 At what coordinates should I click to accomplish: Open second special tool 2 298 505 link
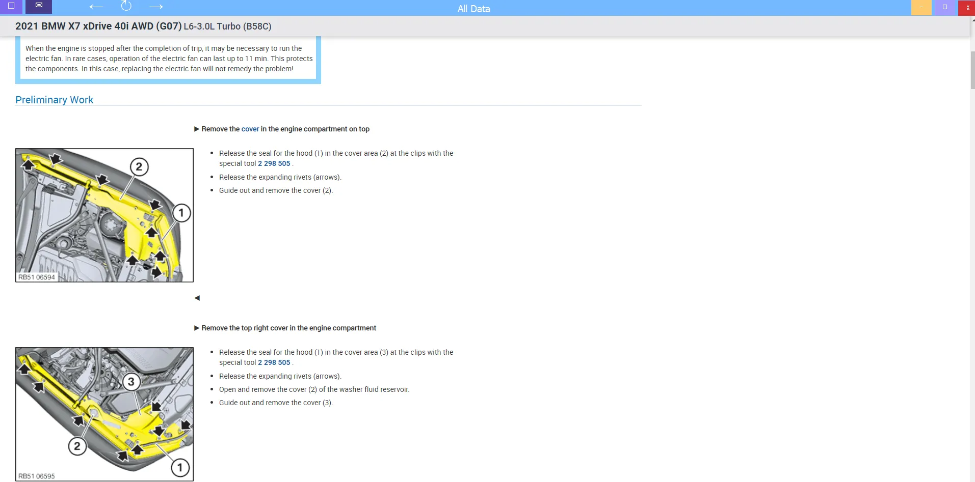pos(274,362)
